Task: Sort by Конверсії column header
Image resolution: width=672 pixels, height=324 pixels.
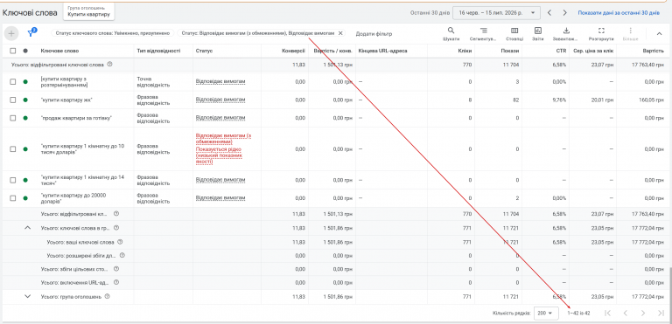Action: pos(293,51)
